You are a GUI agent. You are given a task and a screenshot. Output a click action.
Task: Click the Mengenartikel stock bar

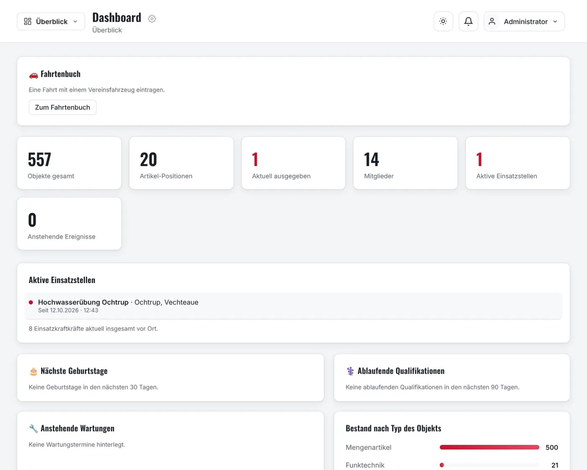click(489, 447)
